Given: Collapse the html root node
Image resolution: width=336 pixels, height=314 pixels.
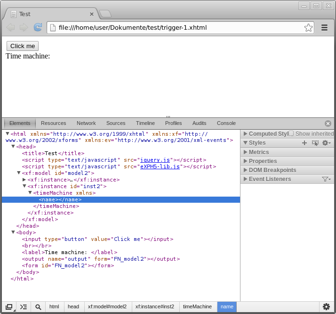Looking at the screenshot, I should [x=8, y=134].
